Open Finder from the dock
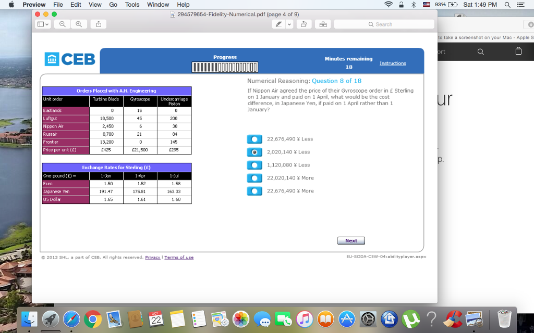This screenshot has width=534, height=333. [29, 319]
